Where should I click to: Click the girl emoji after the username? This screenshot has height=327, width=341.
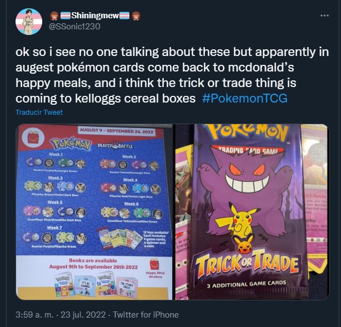click(136, 16)
